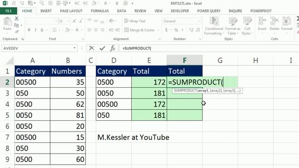This screenshot has width=299, height=168.
Task: Select row 2 header
Action: click(7, 82)
